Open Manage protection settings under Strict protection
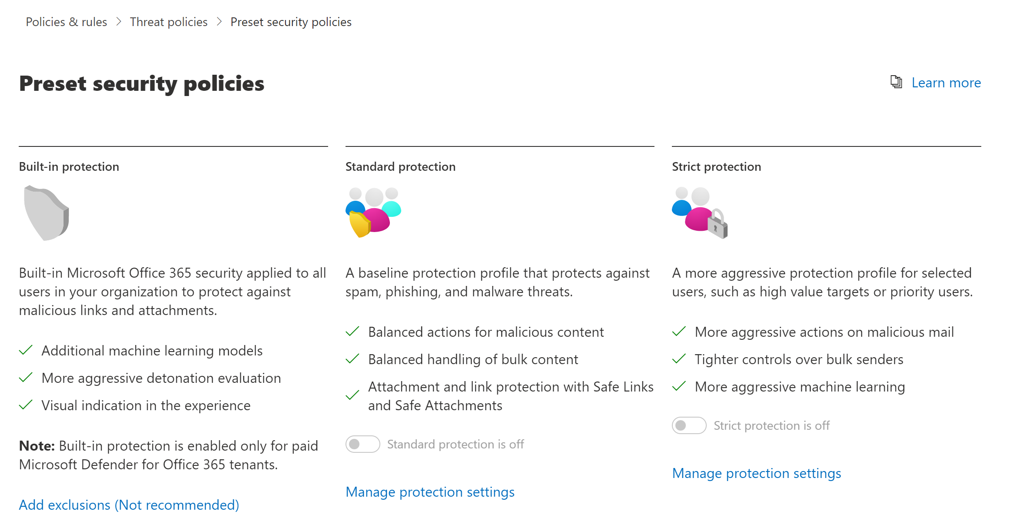1010x531 pixels. click(x=756, y=473)
